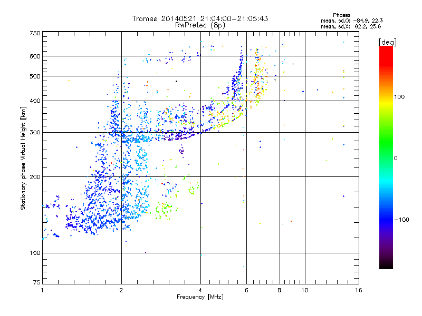Click the "RwPretec (8p)" subtitle
422x316 pixels.
pos(200,25)
